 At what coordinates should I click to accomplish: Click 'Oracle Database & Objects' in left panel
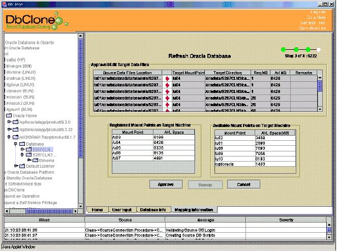point(29,43)
